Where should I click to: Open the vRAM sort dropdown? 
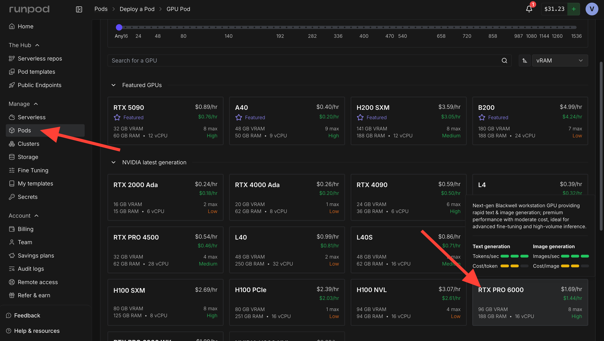tap(560, 61)
